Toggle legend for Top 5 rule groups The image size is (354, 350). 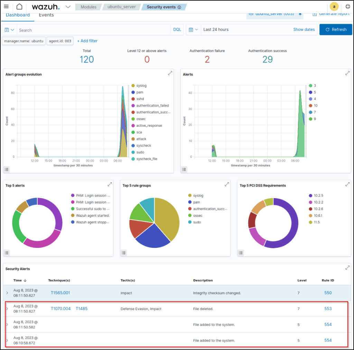[x=124, y=253]
